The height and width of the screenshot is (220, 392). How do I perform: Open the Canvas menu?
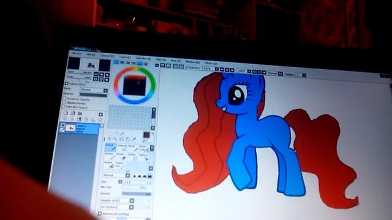108,56
